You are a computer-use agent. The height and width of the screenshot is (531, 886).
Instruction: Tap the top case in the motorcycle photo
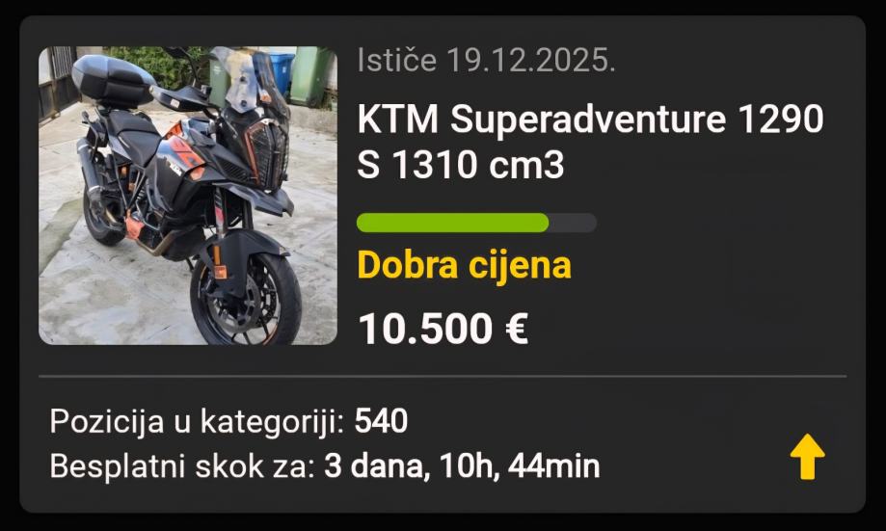(113, 80)
